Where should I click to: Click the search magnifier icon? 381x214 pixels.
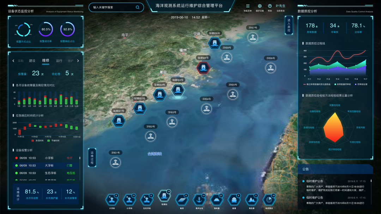138,7
